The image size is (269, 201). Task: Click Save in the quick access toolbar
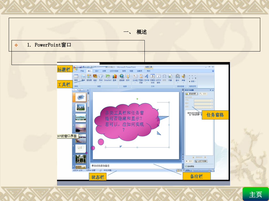click(x=80, y=67)
